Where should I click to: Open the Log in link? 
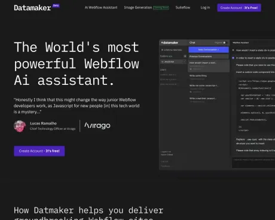[205, 8]
